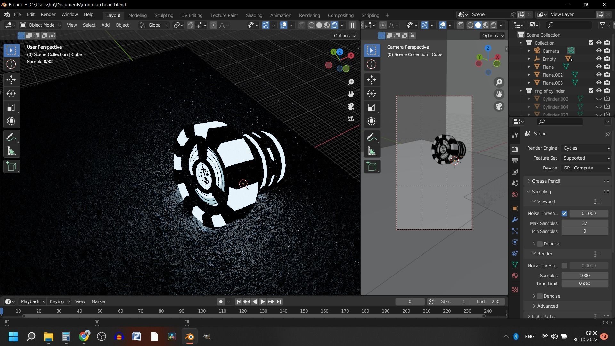Click the render Samples 1000 field
615x346 pixels.
(585, 276)
